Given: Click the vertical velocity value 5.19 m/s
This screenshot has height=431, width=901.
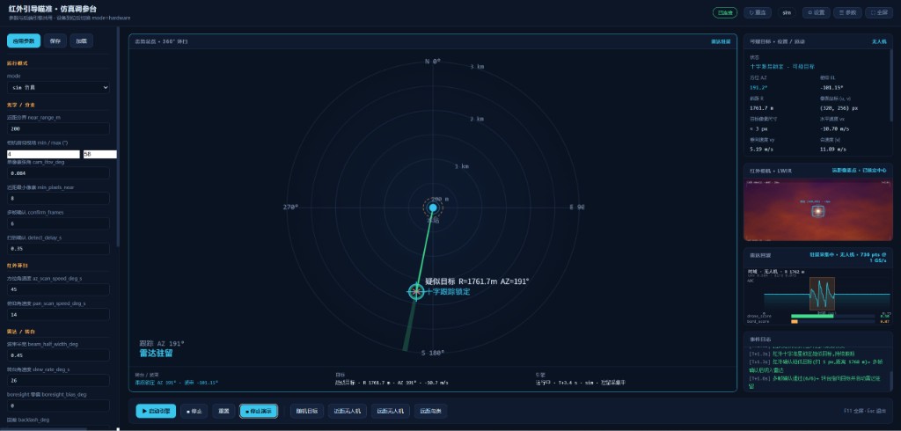Looking at the screenshot, I should 760,150.
